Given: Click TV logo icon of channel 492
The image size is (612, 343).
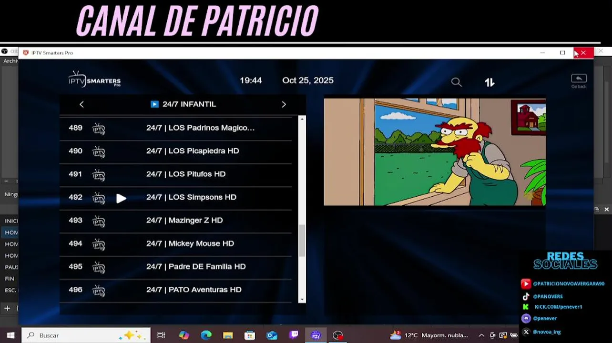Looking at the screenshot, I should [x=99, y=198].
